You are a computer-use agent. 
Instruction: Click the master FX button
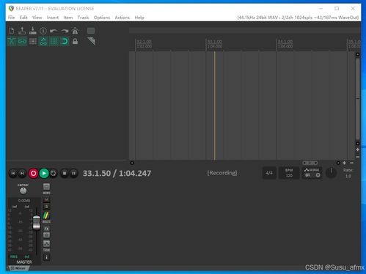coord(46,229)
